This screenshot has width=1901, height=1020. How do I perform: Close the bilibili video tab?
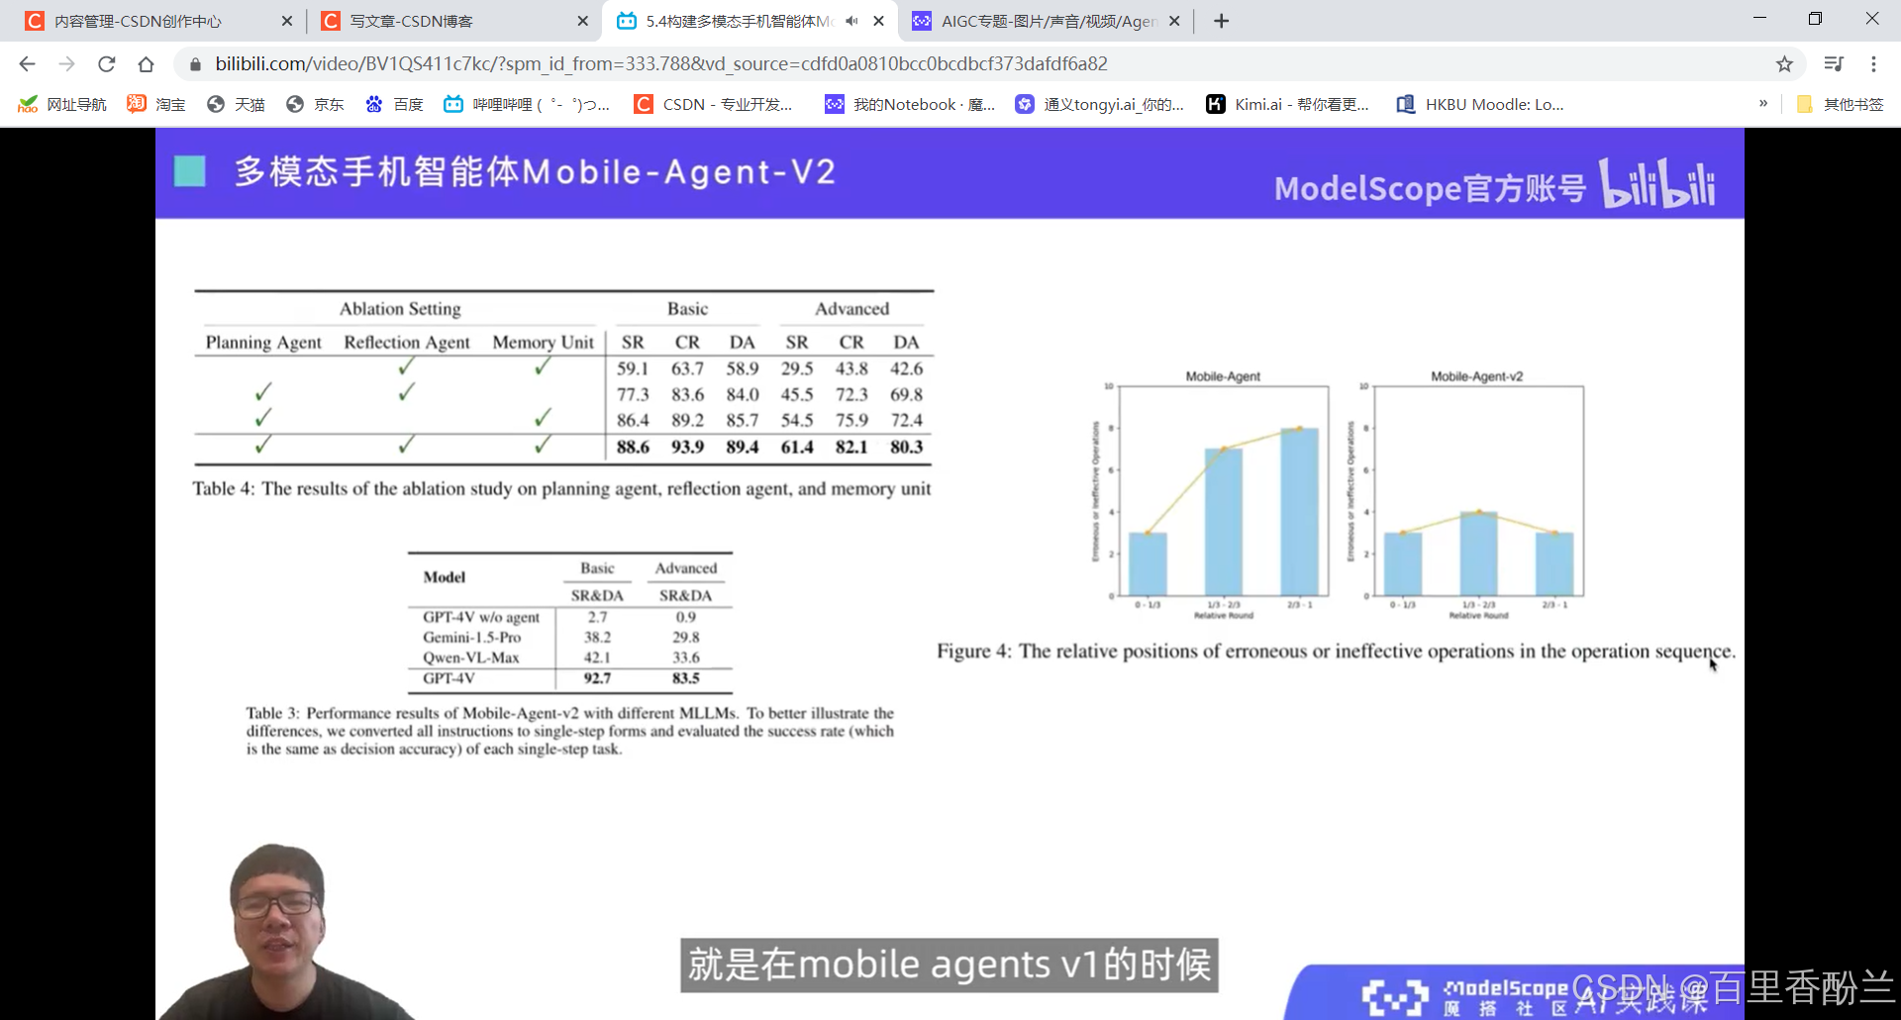pyautogui.click(x=878, y=21)
